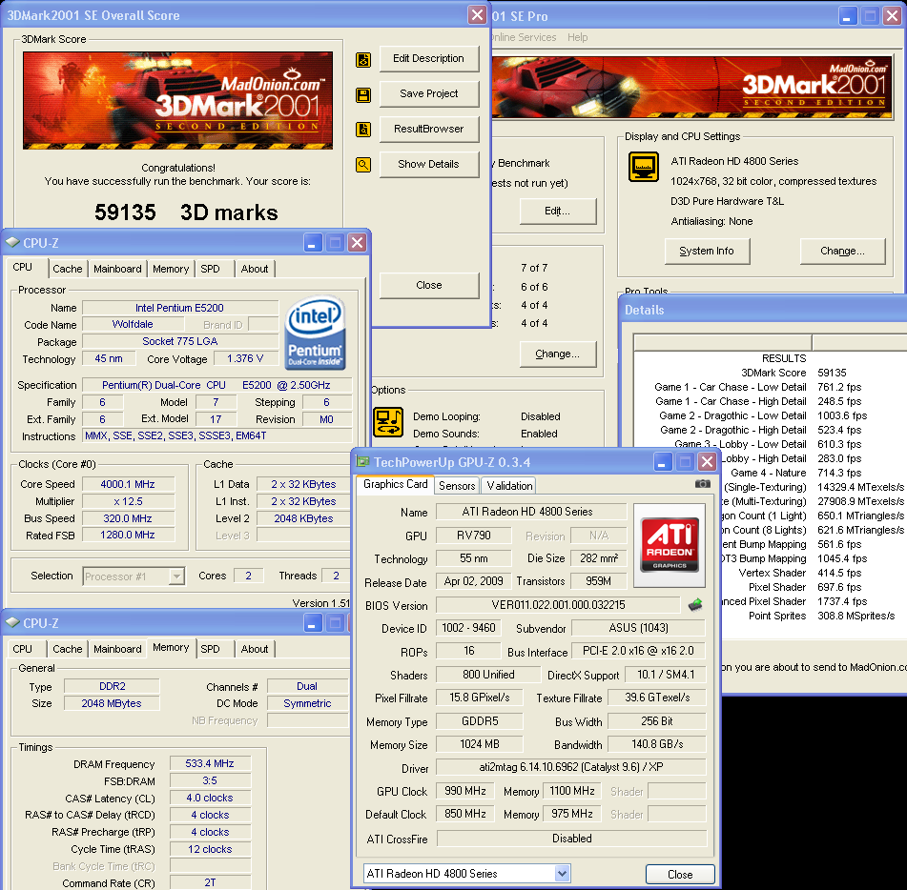This screenshot has height=890, width=907.
Task: Click the Show Details magnifier icon
Action: (363, 165)
